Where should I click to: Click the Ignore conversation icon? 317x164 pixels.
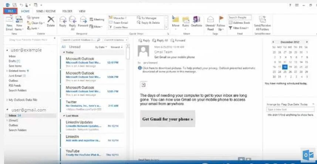click(x=28, y=18)
